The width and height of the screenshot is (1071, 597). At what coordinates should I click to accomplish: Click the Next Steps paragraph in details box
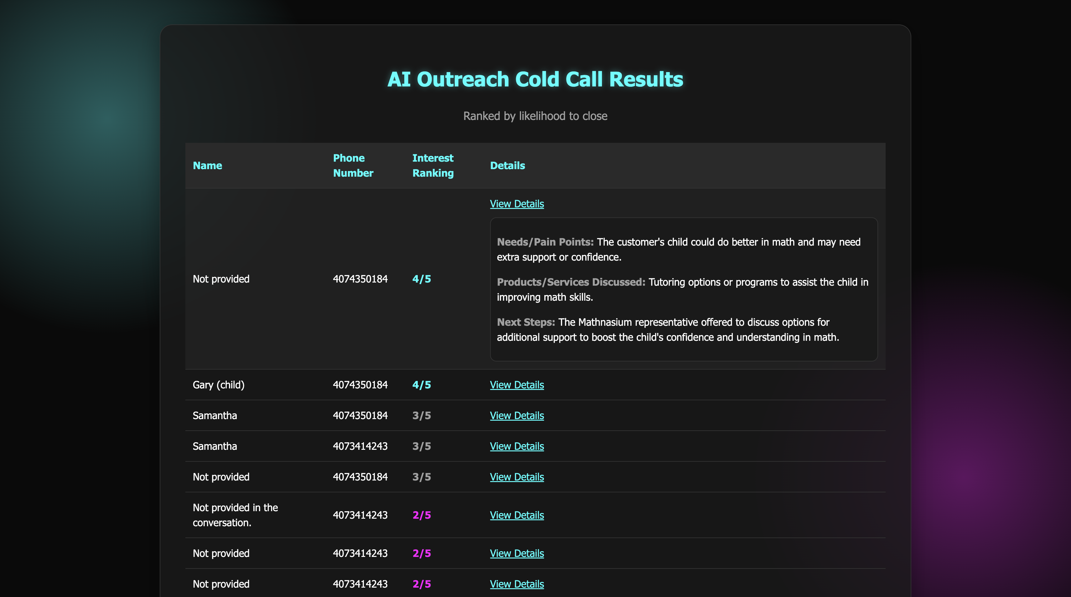[x=668, y=330]
